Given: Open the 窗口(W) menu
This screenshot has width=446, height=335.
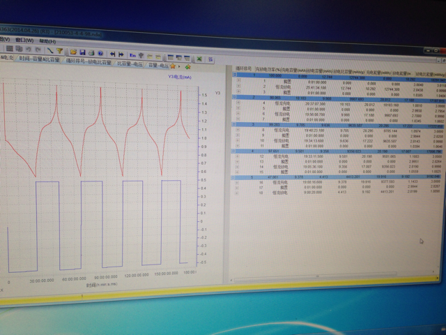Looking at the screenshot, I should tap(24, 40).
